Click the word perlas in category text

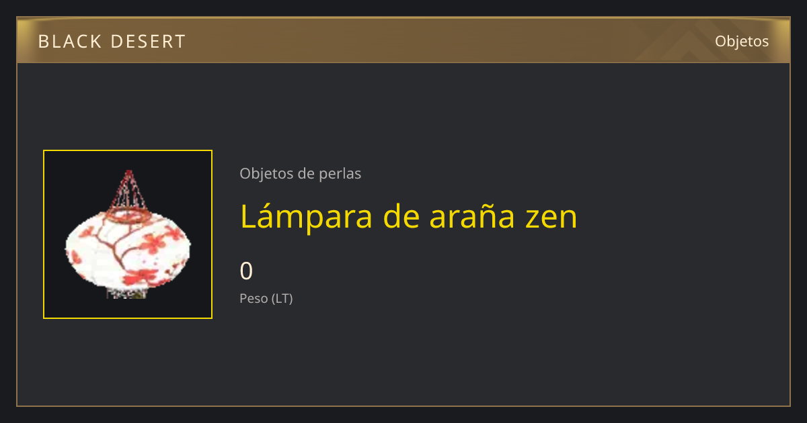click(340, 173)
